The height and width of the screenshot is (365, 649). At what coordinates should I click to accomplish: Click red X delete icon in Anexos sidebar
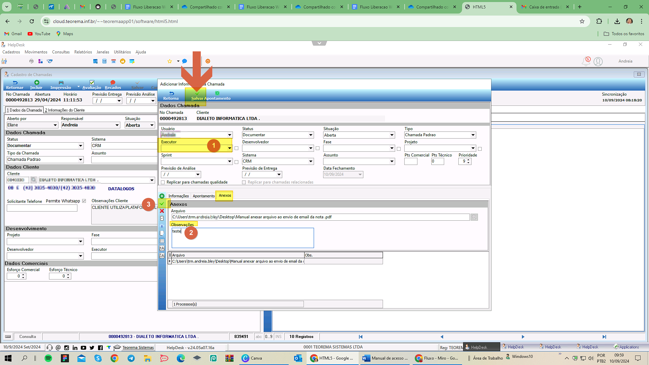click(x=162, y=211)
